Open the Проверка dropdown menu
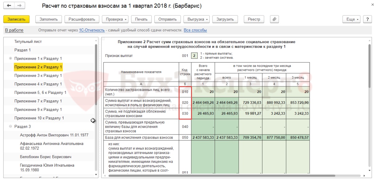The height and width of the screenshot is (180, 374). point(115,19)
